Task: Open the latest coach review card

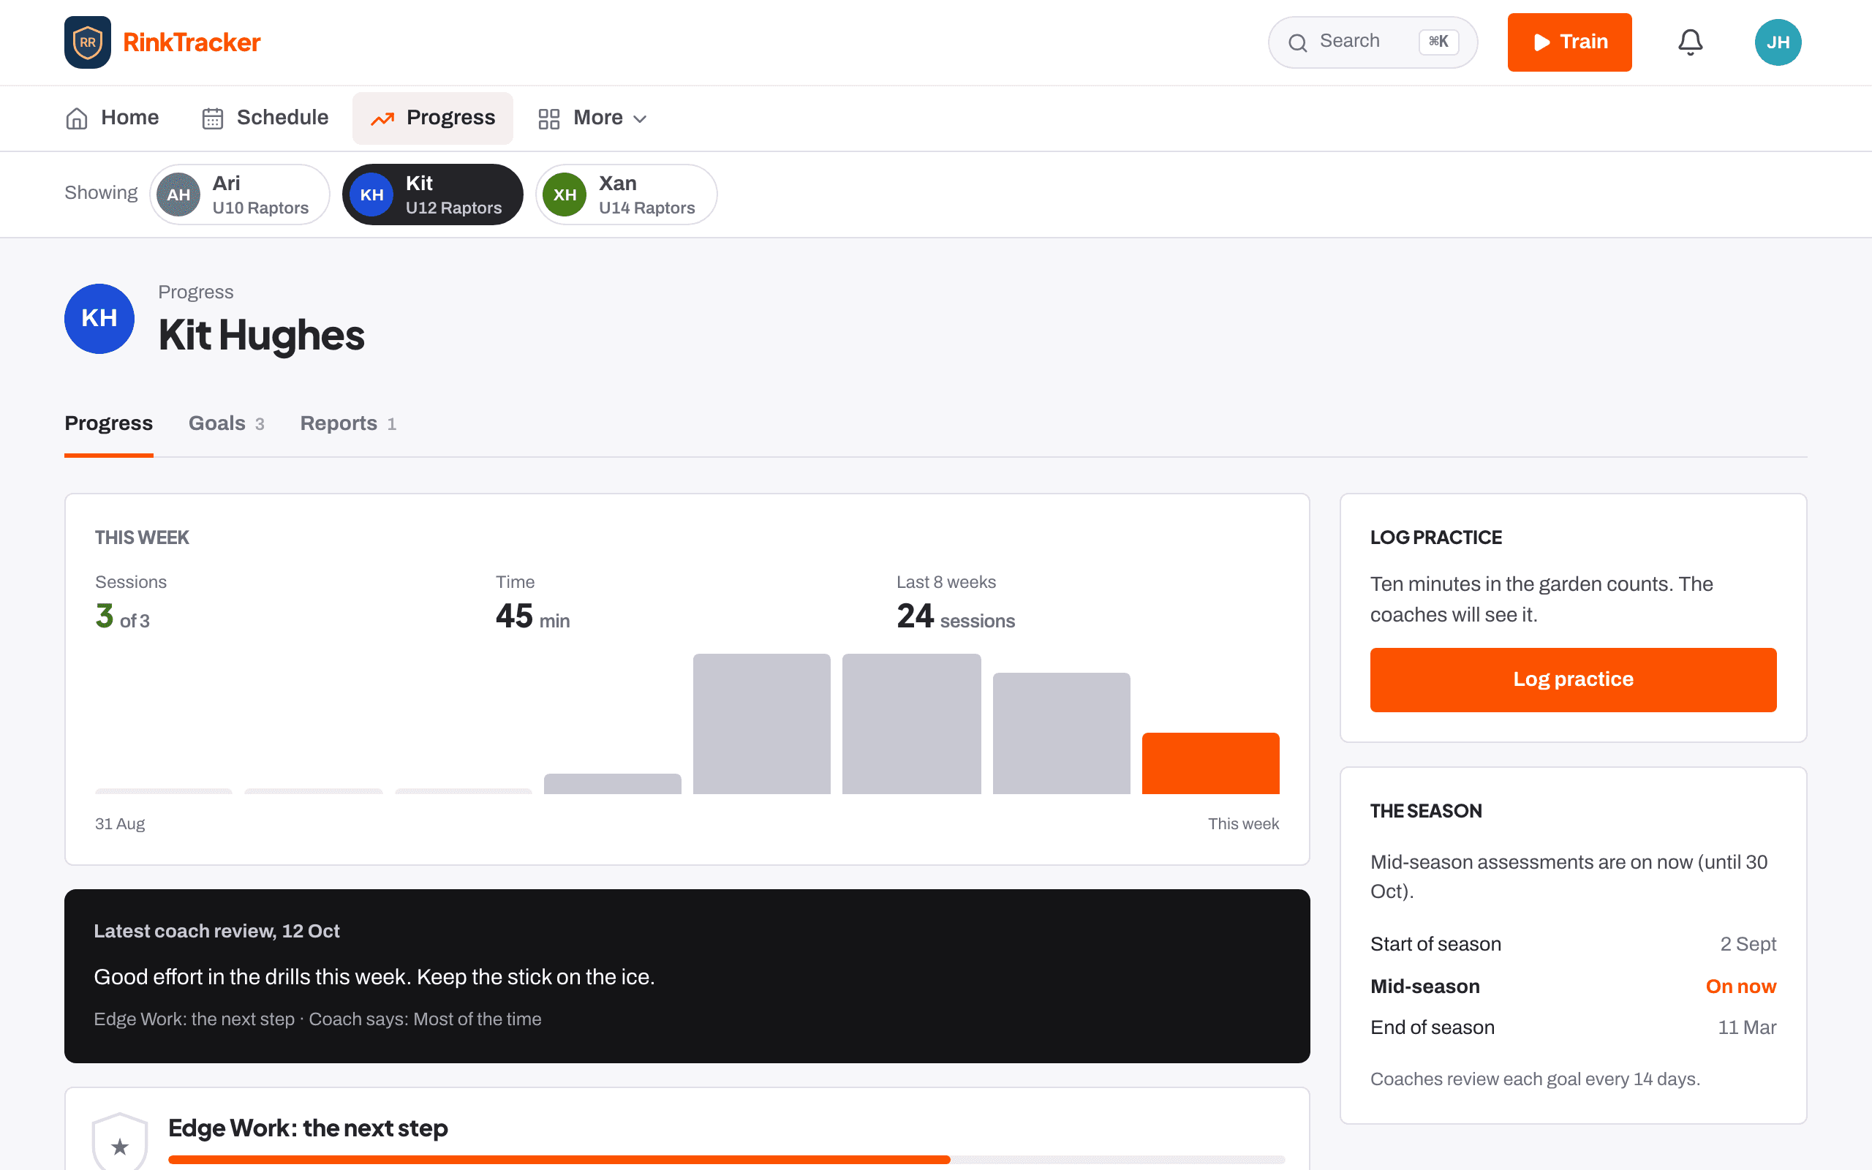Action: pos(687,975)
